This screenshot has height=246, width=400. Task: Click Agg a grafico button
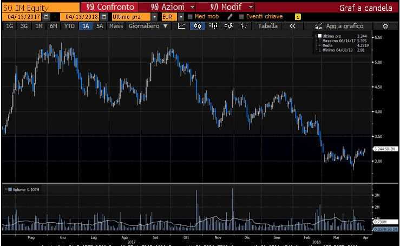339,26
